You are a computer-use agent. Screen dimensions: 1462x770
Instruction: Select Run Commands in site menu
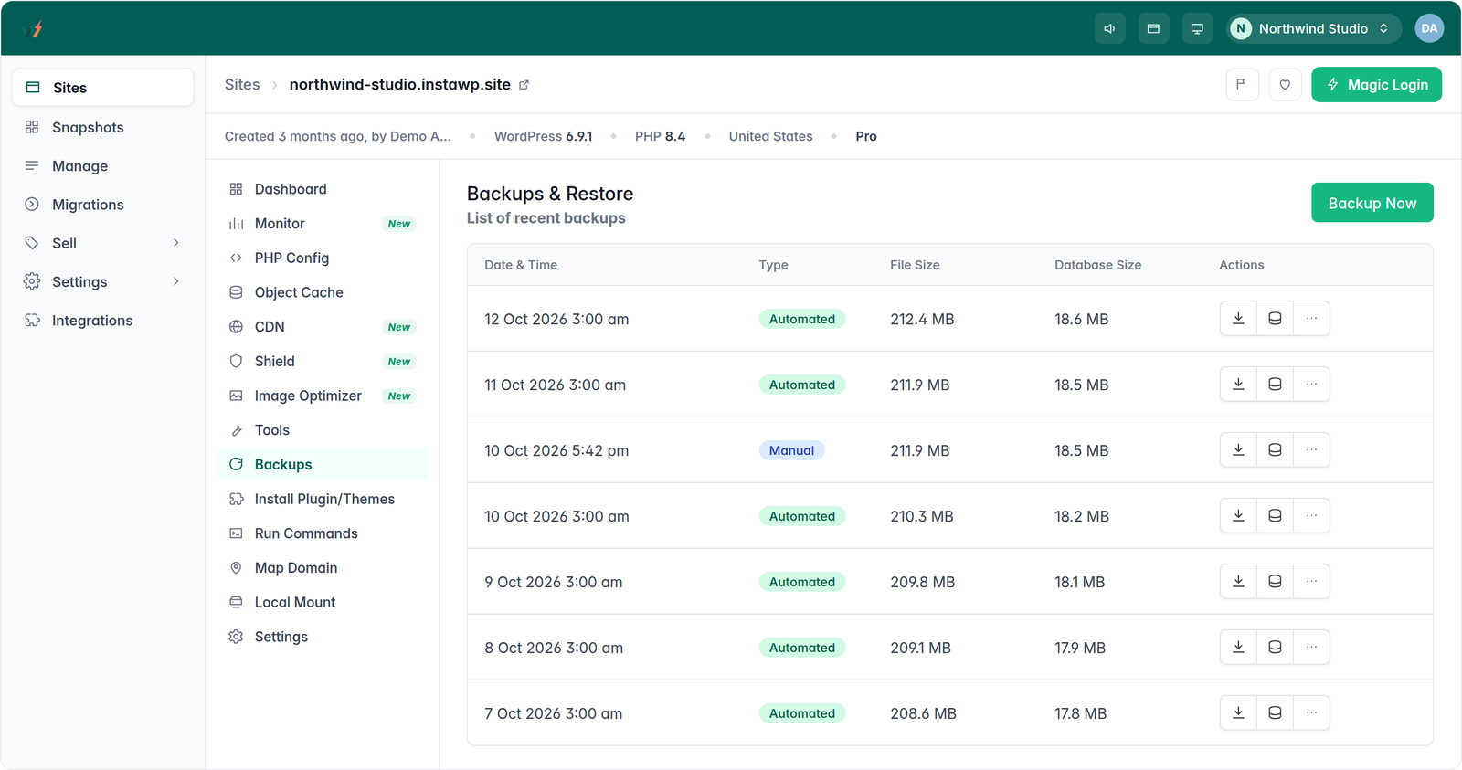click(x=322, y=533)
